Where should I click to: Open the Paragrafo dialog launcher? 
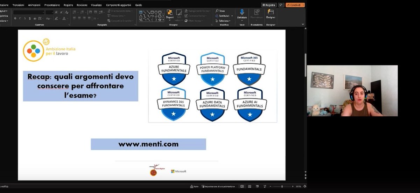tap(135, 25)
